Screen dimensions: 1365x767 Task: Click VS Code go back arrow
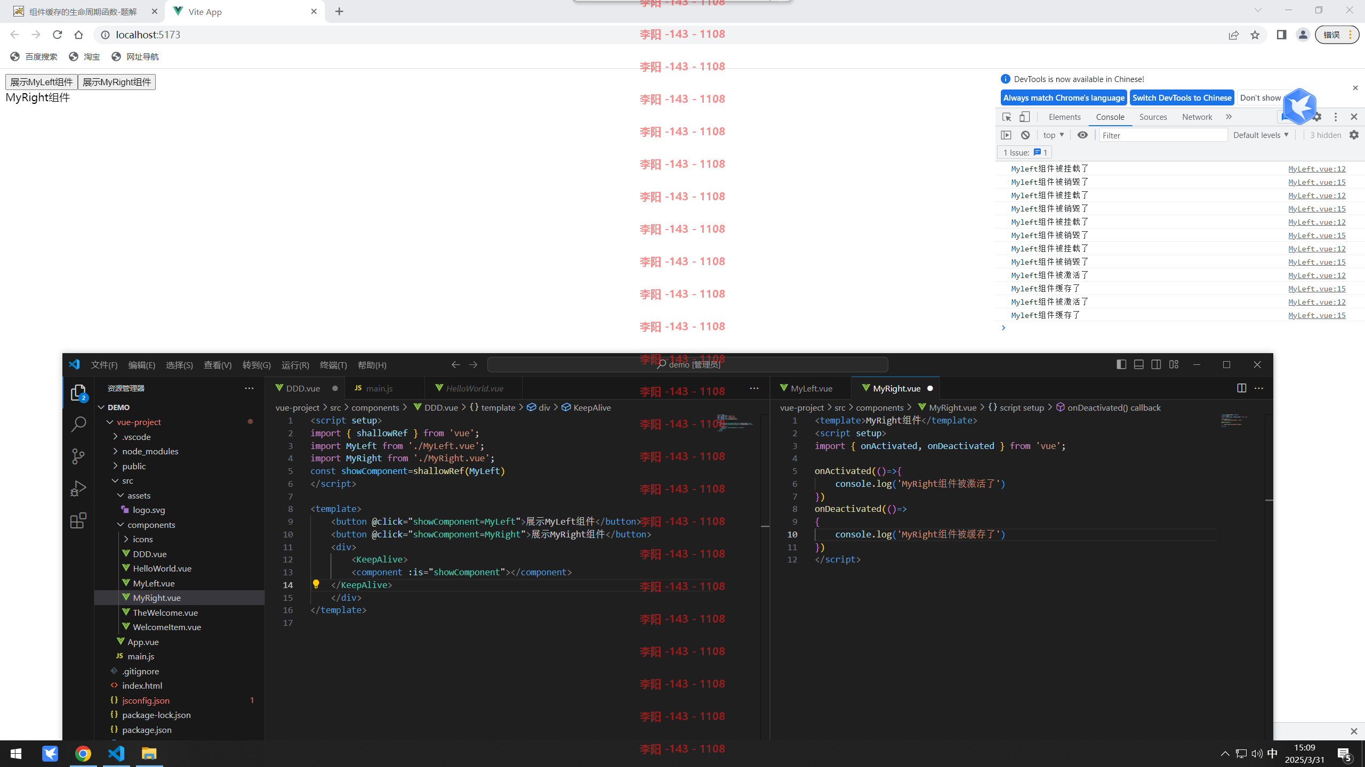(455, 364)
